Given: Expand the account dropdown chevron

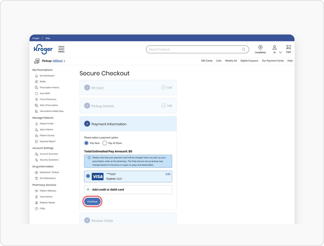Looking at the screenshot, I should tap(281, 52).
